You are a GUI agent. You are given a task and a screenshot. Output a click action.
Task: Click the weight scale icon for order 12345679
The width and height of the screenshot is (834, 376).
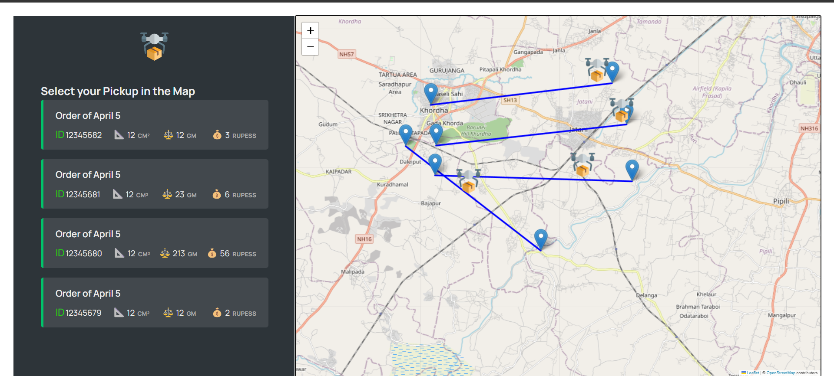click(x=168, y=313)
